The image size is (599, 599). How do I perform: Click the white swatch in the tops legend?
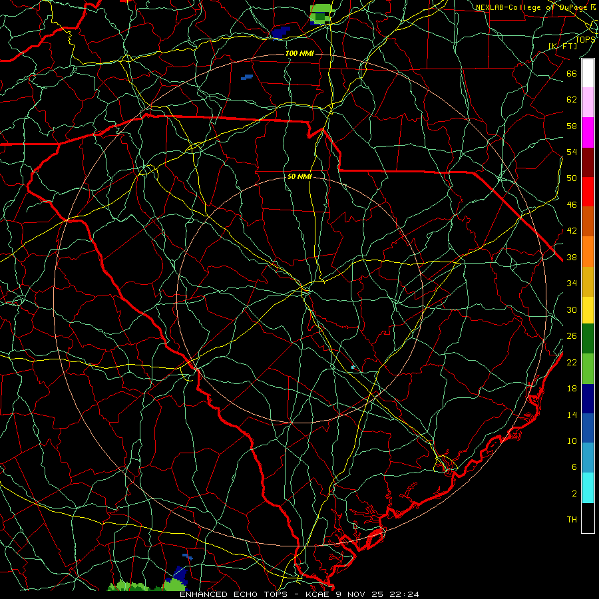[588, 73]
